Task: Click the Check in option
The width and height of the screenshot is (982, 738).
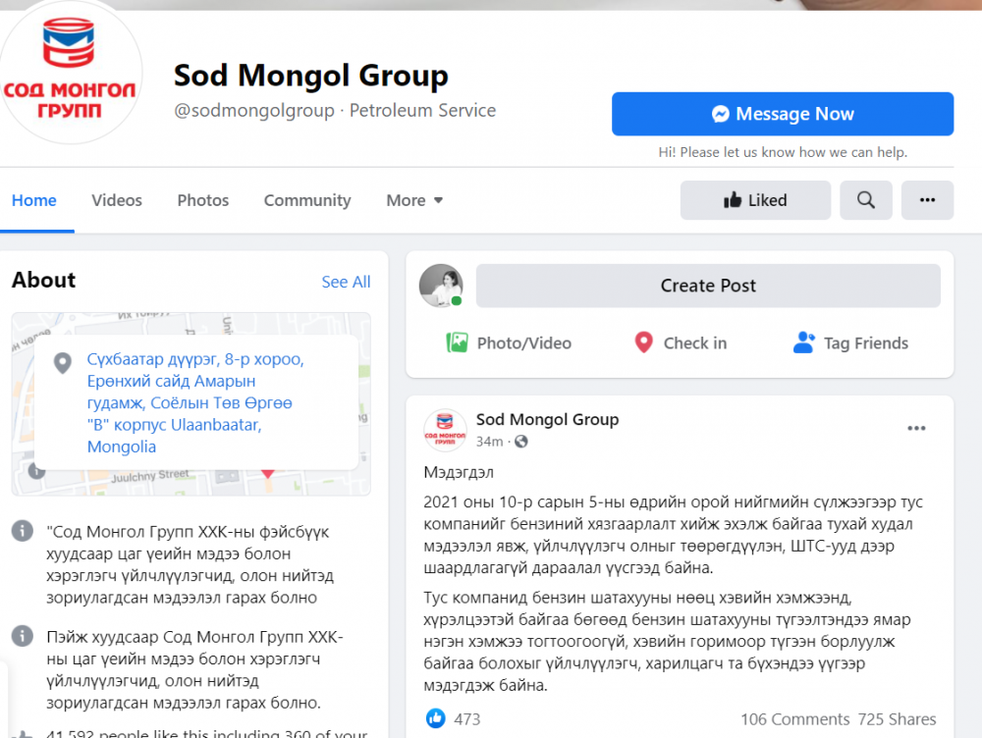Action: tap(681, 343)
